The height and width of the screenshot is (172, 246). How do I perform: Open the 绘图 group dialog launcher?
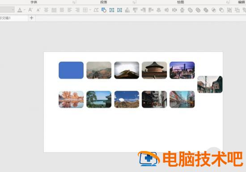[x=228, y=2]
